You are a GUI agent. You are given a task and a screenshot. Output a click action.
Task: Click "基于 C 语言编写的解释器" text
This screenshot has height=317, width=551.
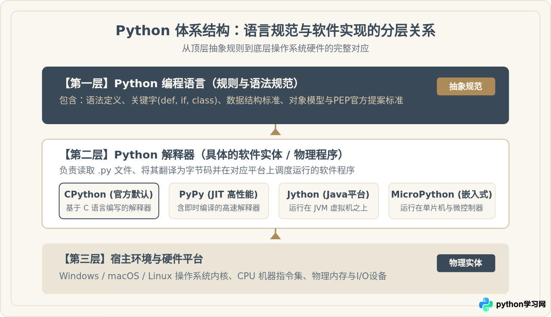pyautogui.click(x=109, y=208)
